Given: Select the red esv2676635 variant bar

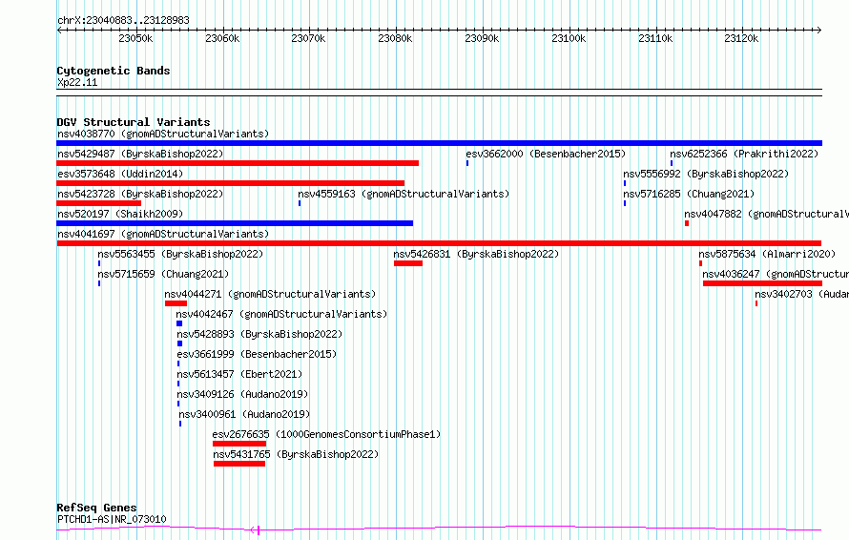Looking at the screenshot, I should [x=239, y=444].
